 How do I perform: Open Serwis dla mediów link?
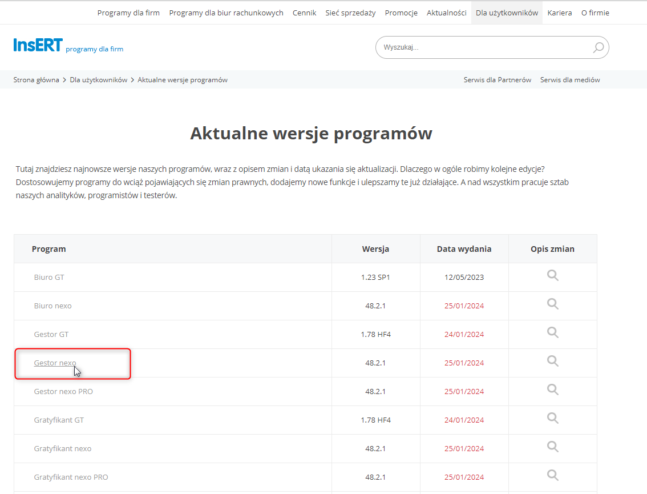[x=570, y=80]
